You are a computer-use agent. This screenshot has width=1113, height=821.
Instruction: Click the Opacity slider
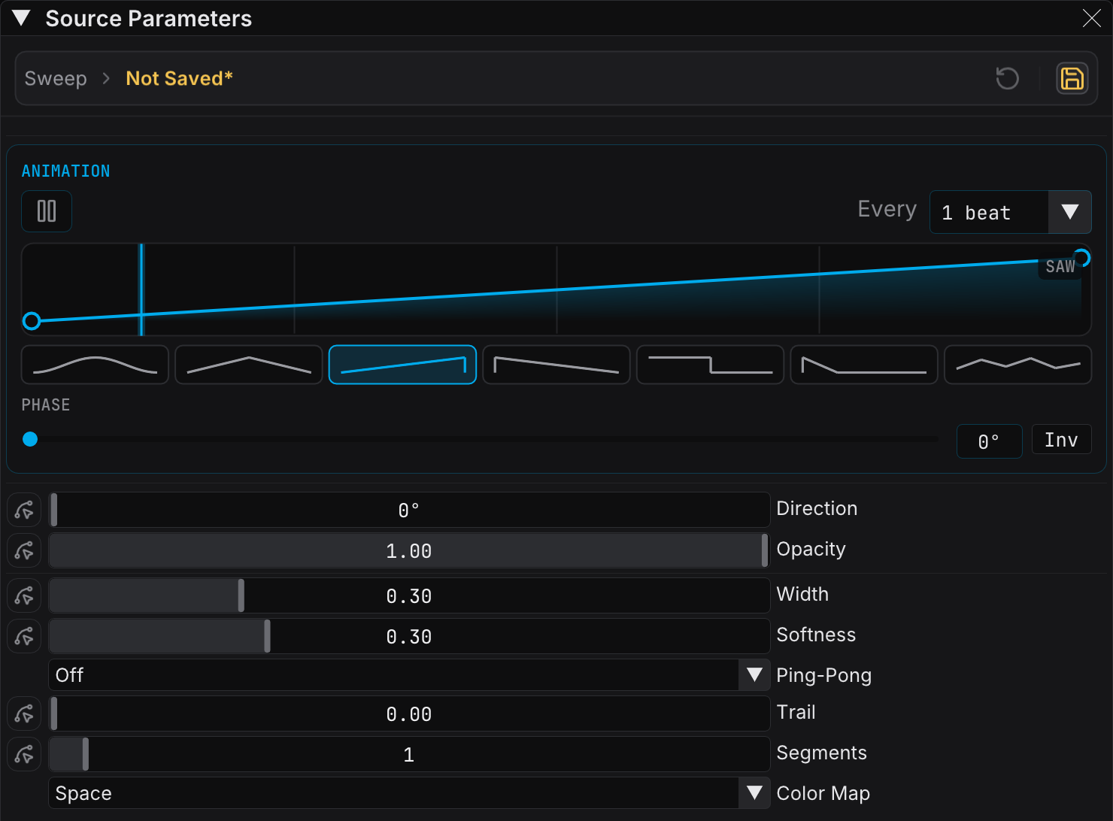pyautogui.click(x=409, y=550)
